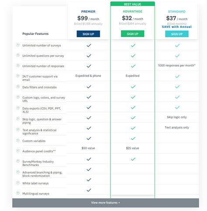207x211 pixels.
Task: Expand View more features bar
Action: [x=106, y=203]
